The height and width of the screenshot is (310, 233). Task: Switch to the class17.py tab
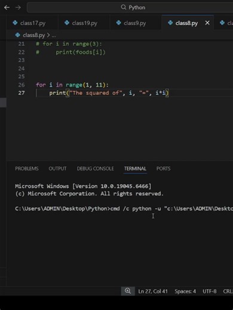point(33,23)
